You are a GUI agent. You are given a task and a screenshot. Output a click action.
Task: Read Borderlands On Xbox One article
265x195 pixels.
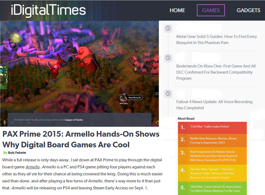(216, 72)
